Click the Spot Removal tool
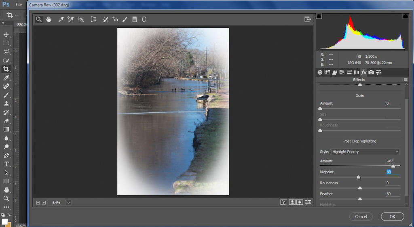The width and height of the screenshot is (414, 227). tap(105, 19)
